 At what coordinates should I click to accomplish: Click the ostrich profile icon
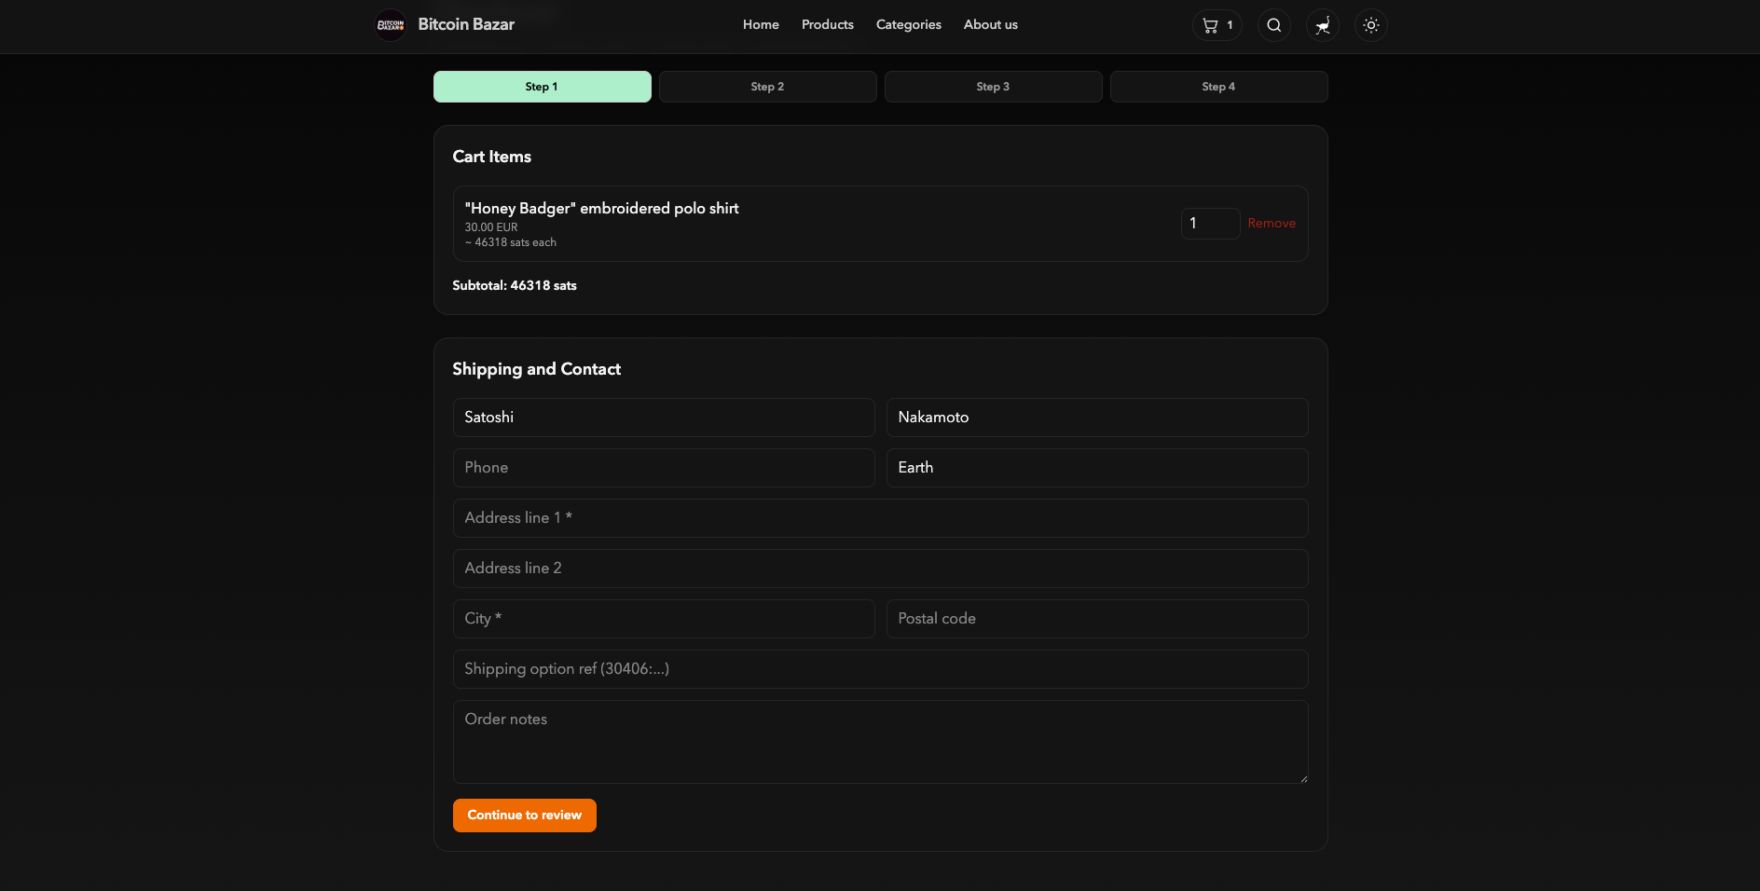[1323, 25]
